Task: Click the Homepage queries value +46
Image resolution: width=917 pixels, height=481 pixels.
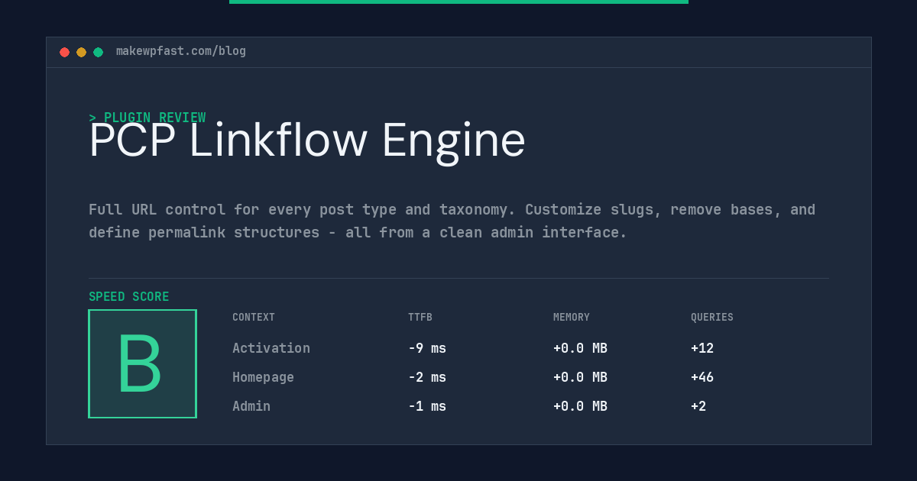Action: (702, 377)
